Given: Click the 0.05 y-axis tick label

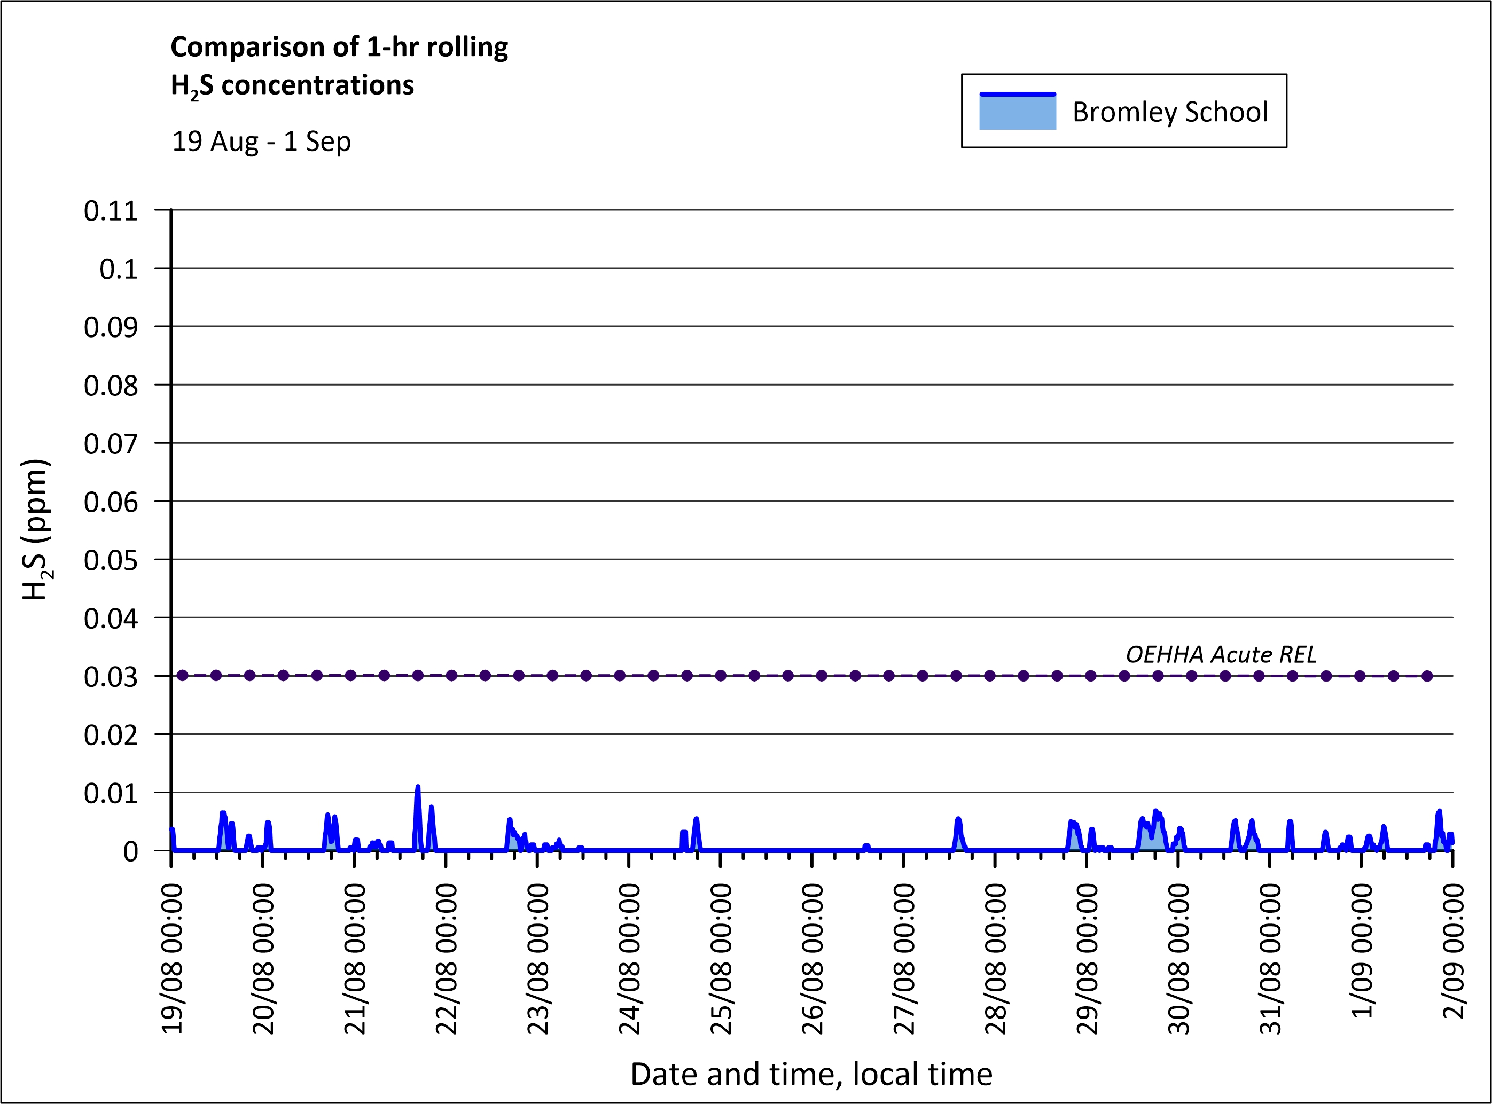Looking at the screenshot, I should point(110,560).
